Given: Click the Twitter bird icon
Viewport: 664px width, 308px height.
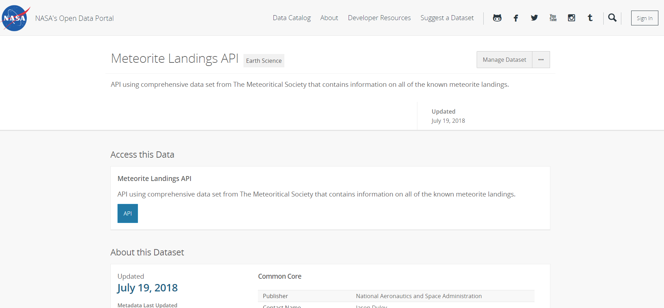Looking at the screenshot, I should [x=534, y=18].
